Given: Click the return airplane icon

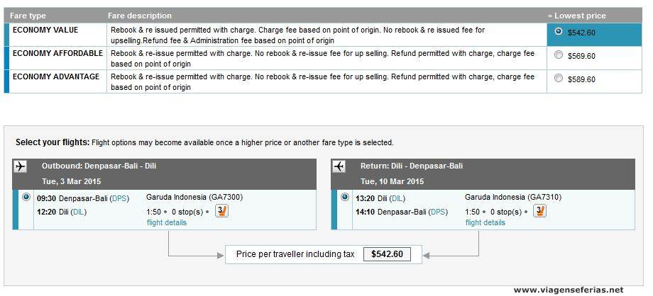Looking at the screenshot, I should click(x=339, y=166).
